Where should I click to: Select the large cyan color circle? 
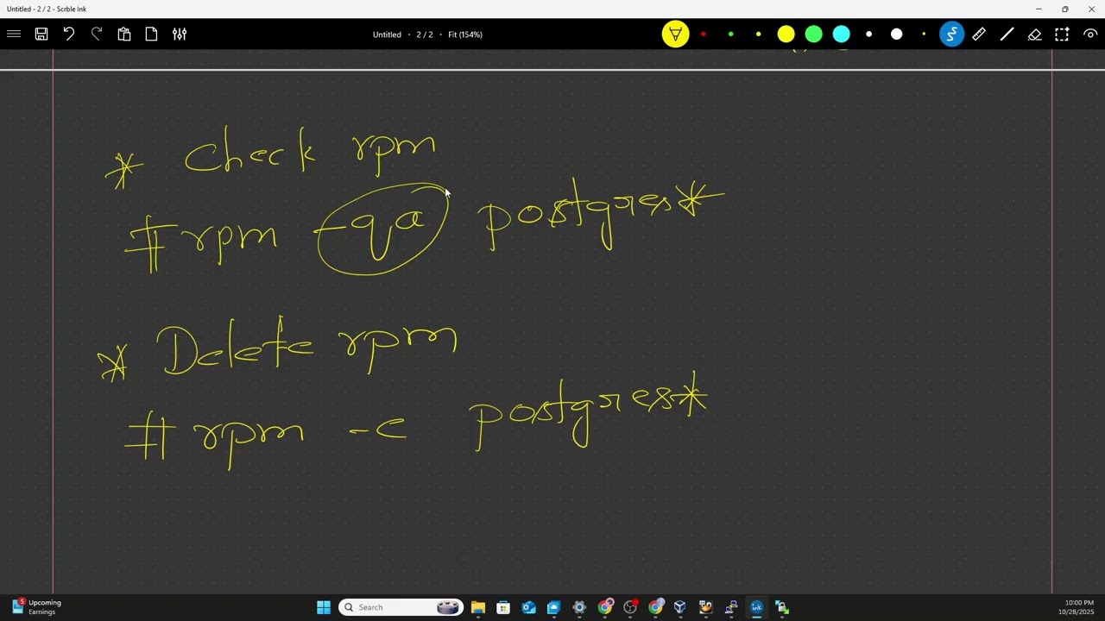tap(841, 34)
